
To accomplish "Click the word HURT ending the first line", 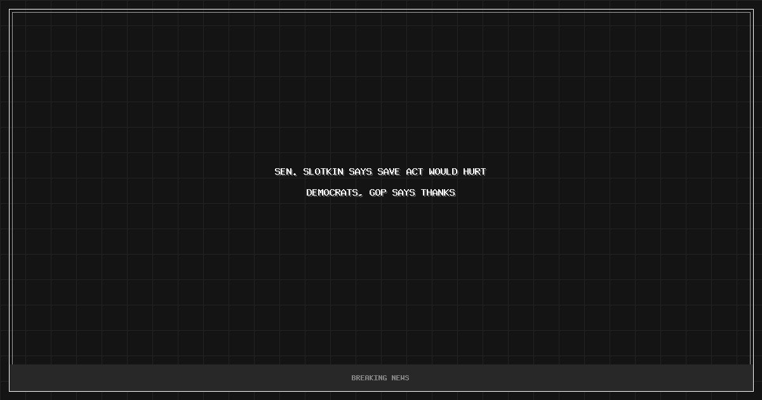I will tap(474, 172).
